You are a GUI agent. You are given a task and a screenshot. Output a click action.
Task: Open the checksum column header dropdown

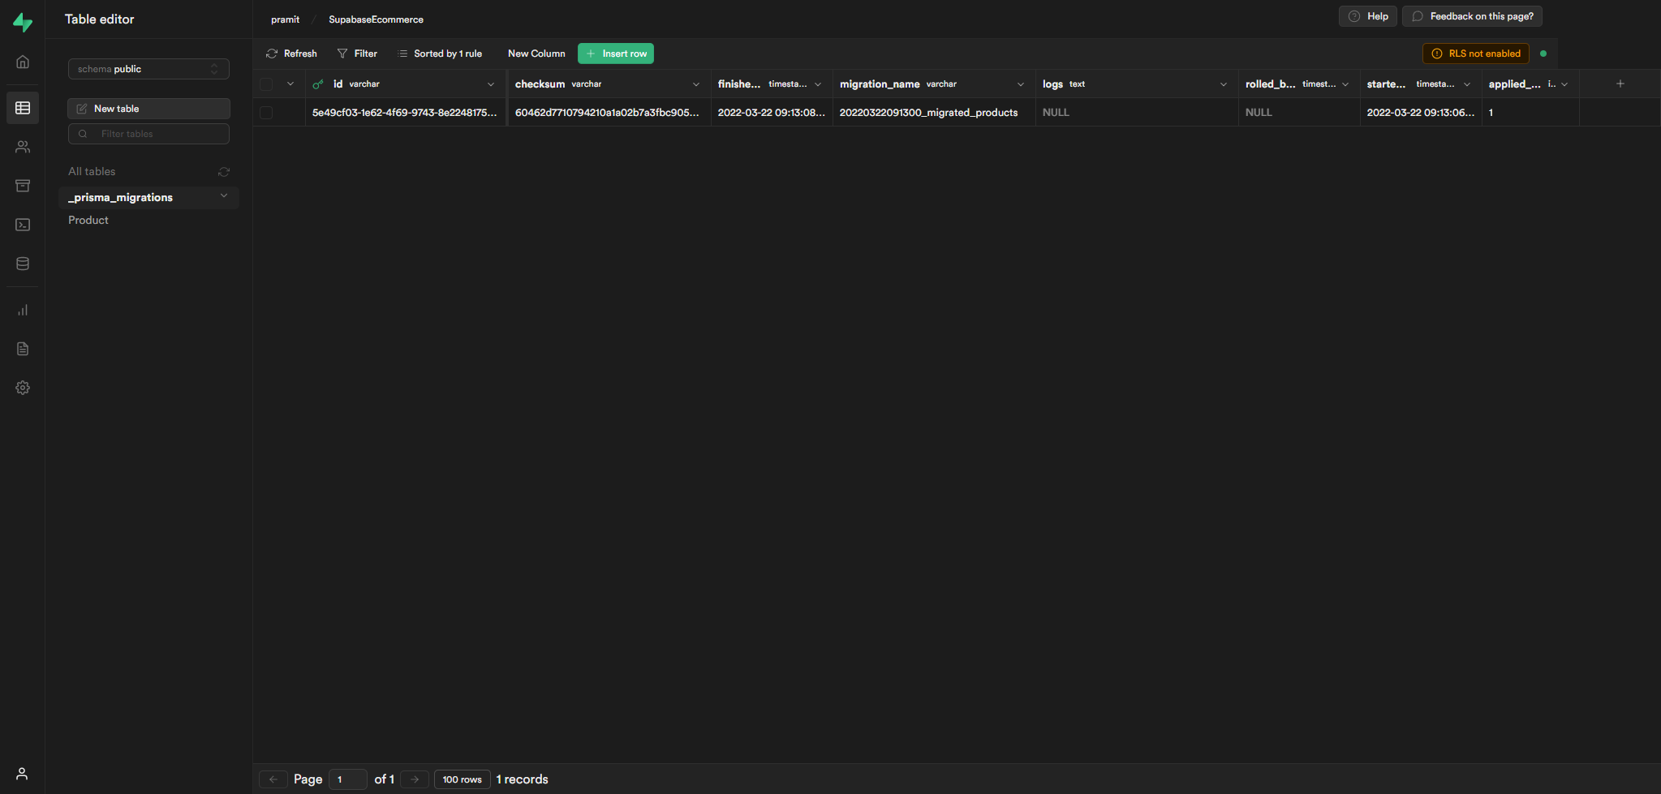[696, 84]
